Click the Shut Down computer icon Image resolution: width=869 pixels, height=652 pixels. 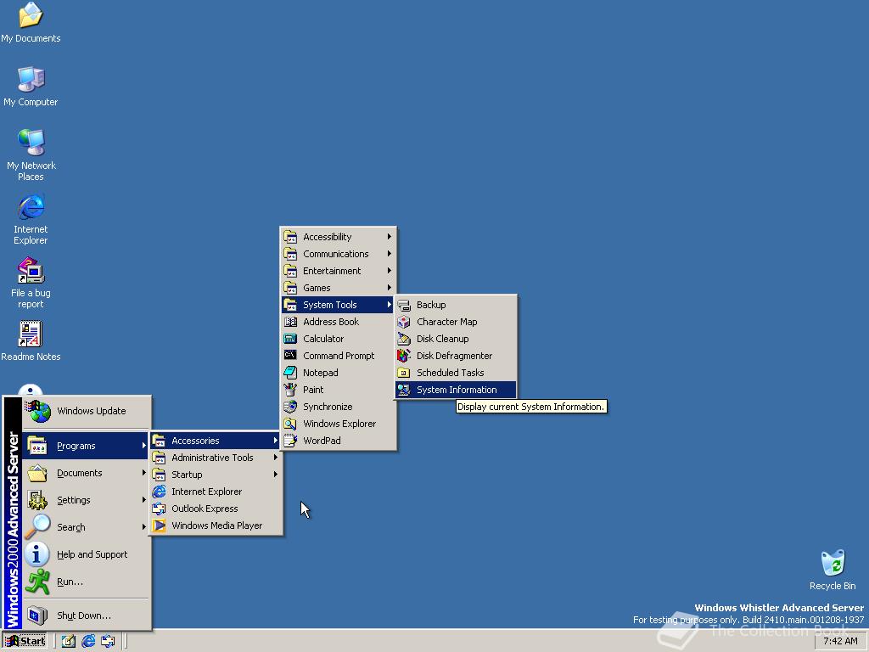(x=37, y=615)
